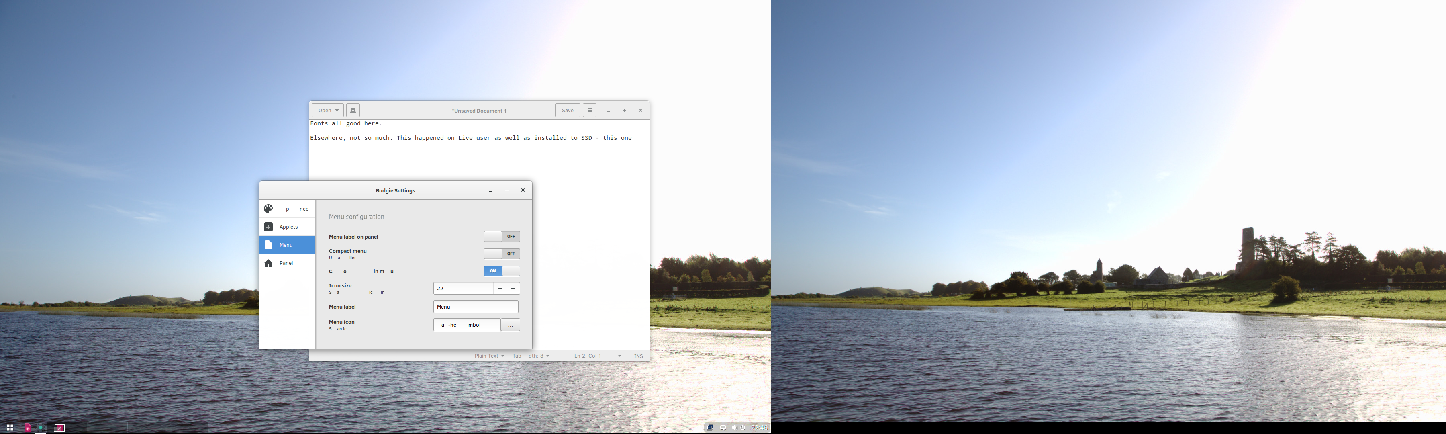
Task: Toggle the Menu label on panel switch
Action: pos(502,236)
